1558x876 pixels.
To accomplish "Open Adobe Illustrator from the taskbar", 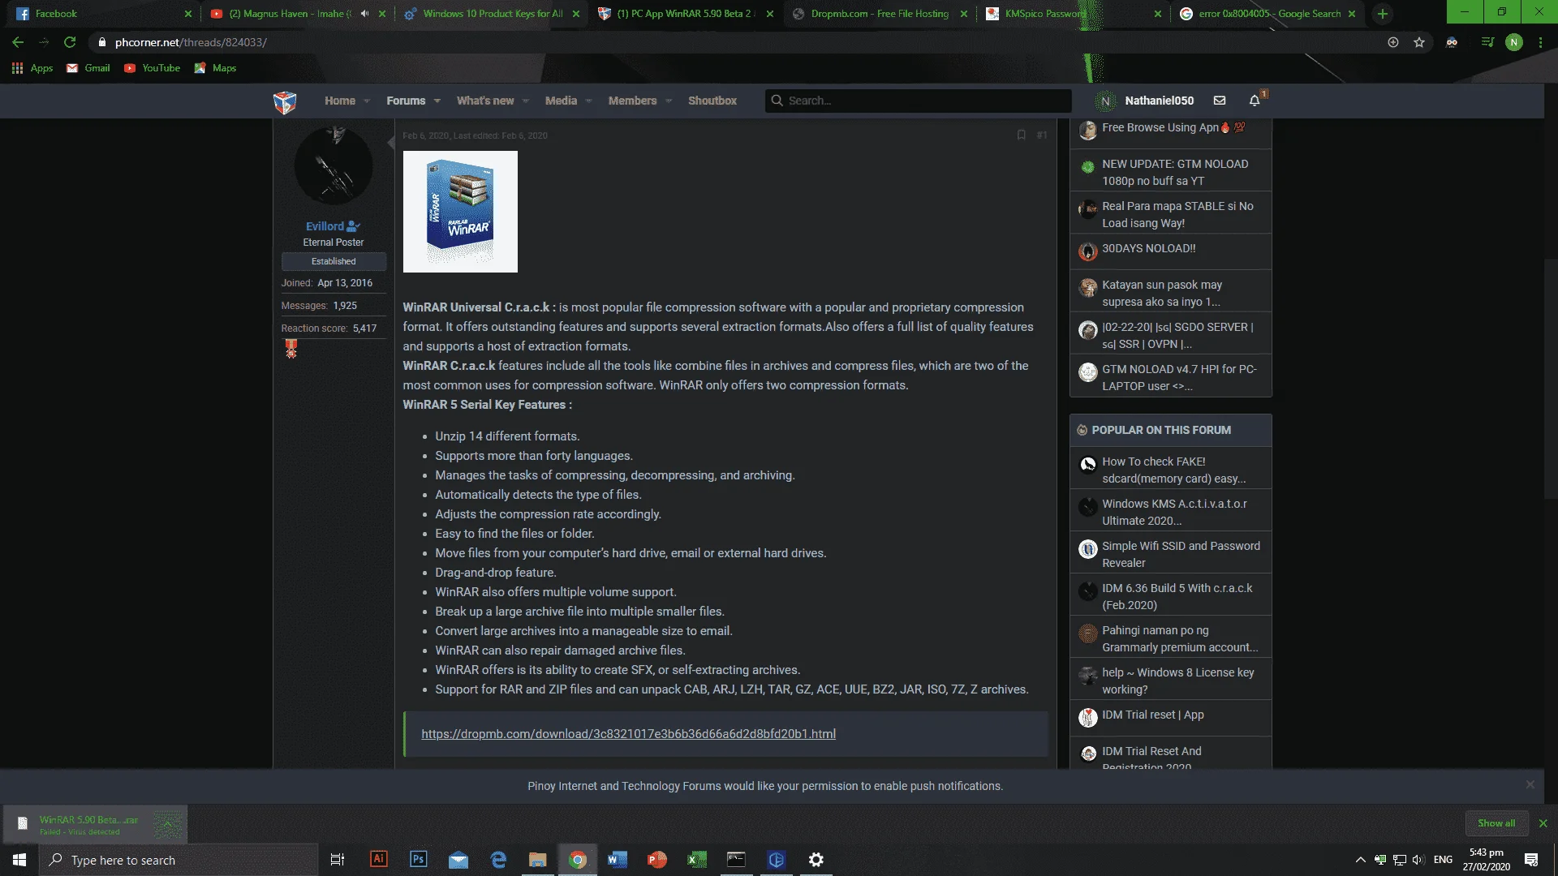I will [378, 860].
